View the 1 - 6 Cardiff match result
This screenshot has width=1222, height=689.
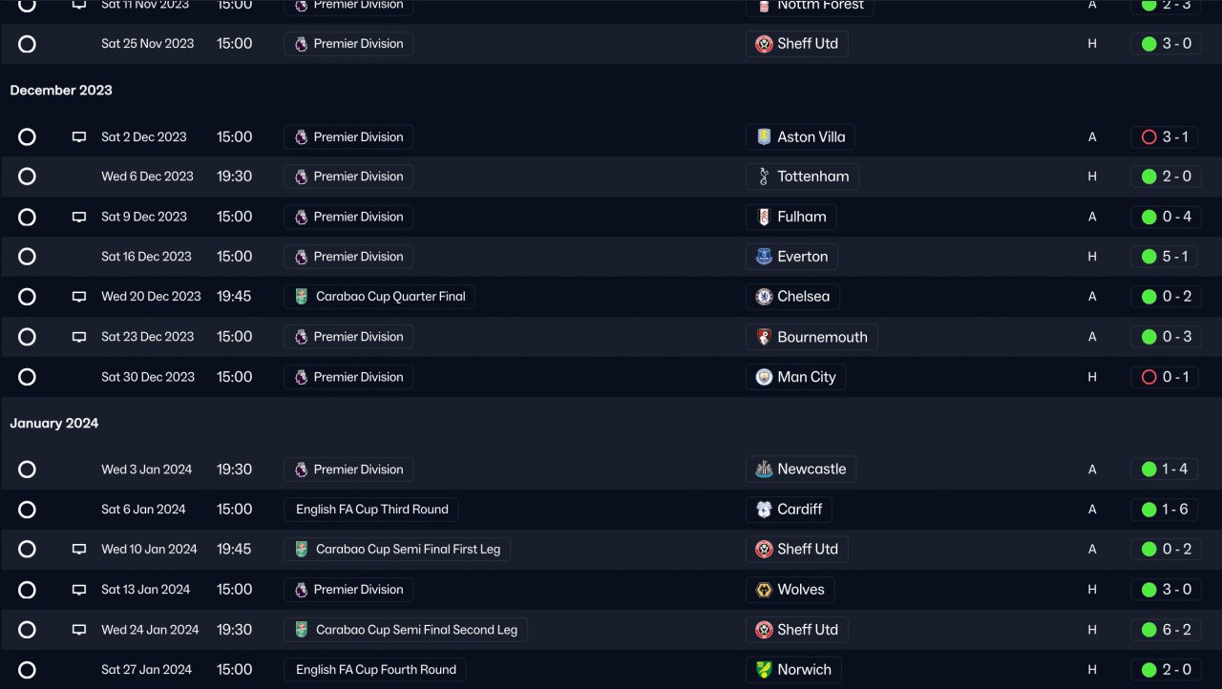[1174, 510]
